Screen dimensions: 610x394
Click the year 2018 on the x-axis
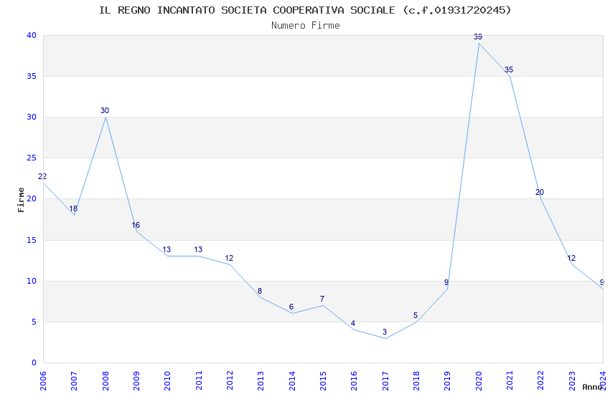coord(416,380)
